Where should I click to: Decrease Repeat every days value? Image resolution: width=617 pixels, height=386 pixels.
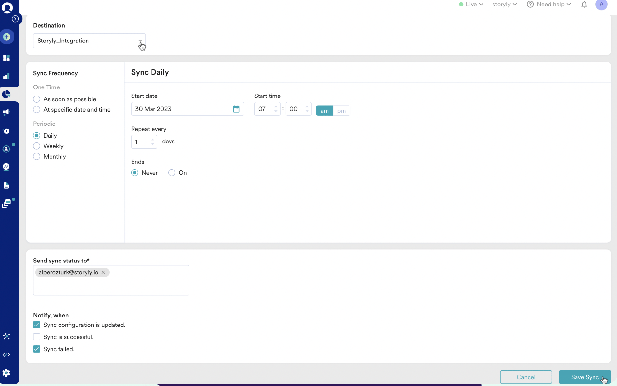tap(152, 144)
